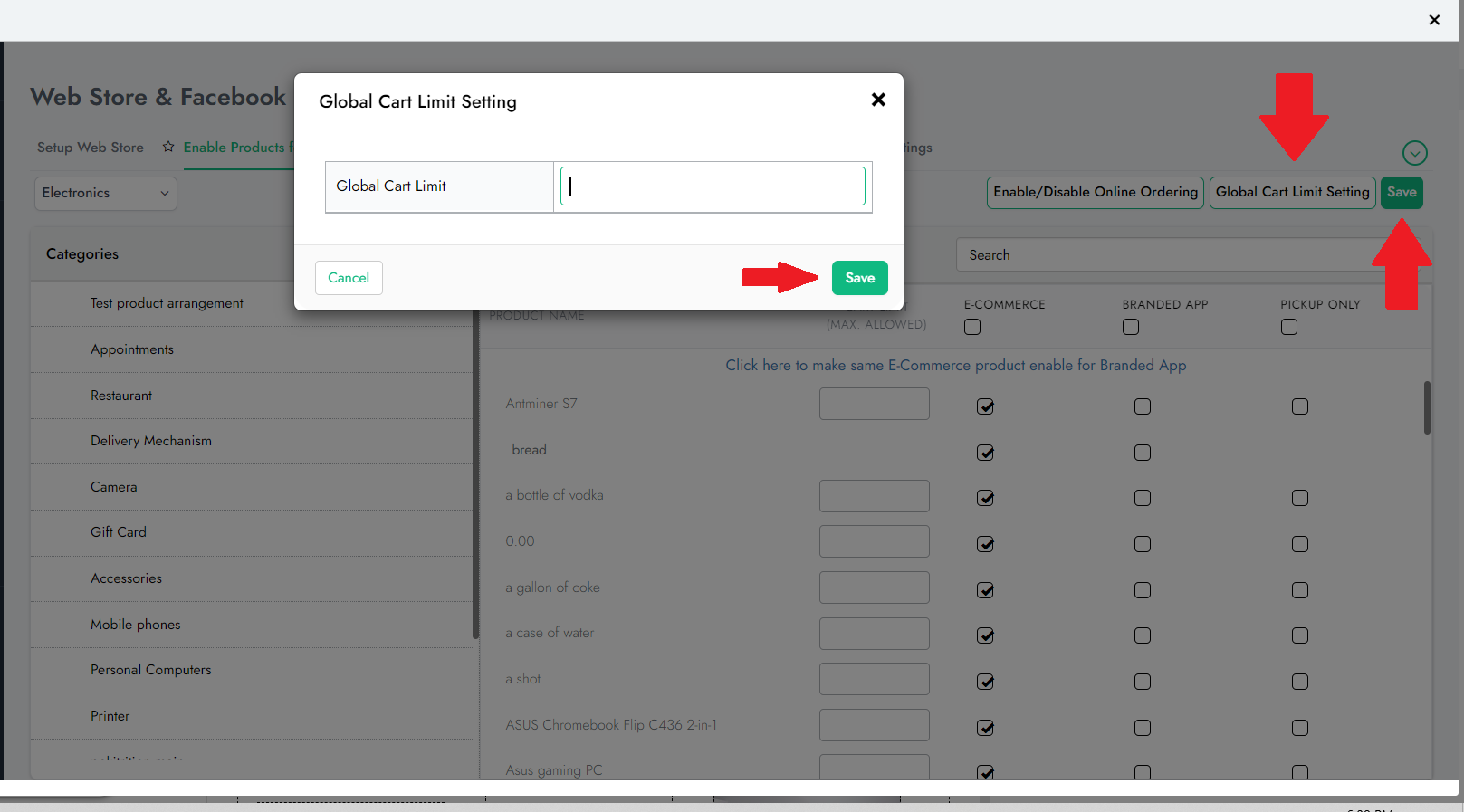This screenshot has width=1464, height=812.
Task: Click the star icon beside Enable Products tab
Action: 168,148
